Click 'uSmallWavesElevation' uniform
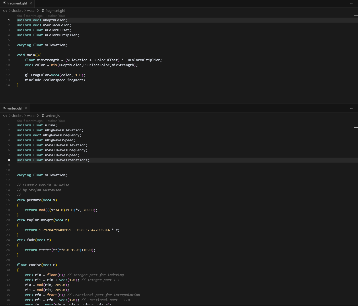Image resolution: width=358 pixels, height=306 pixels. [x=65, y=145]
